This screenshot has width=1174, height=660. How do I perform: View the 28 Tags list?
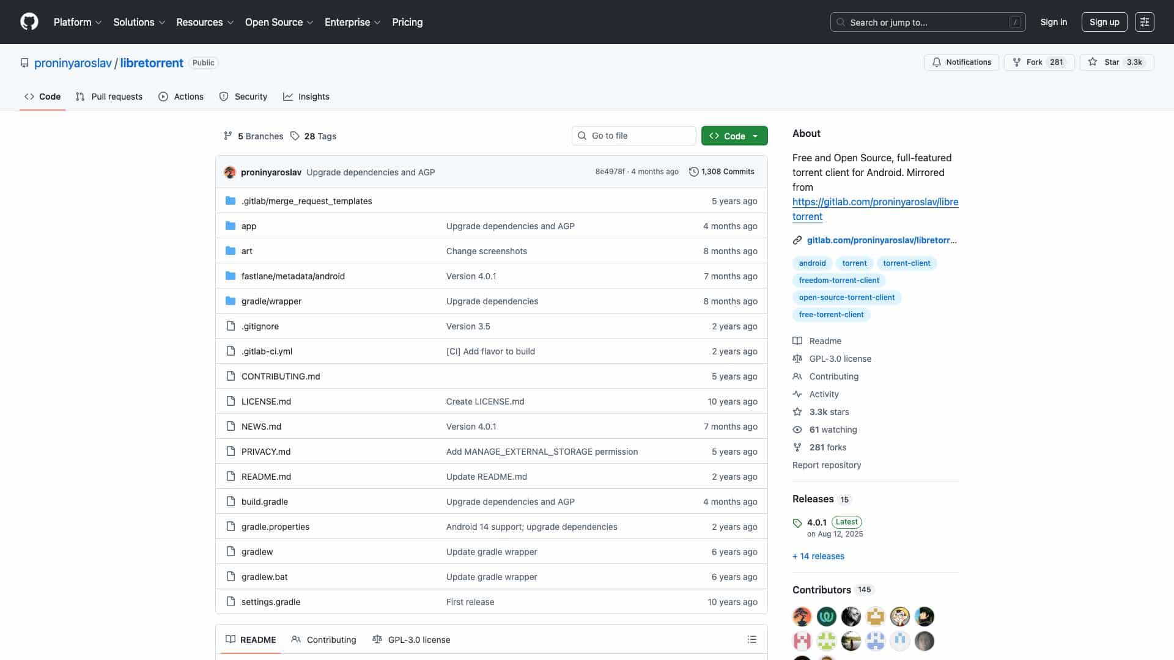(313, 136)
